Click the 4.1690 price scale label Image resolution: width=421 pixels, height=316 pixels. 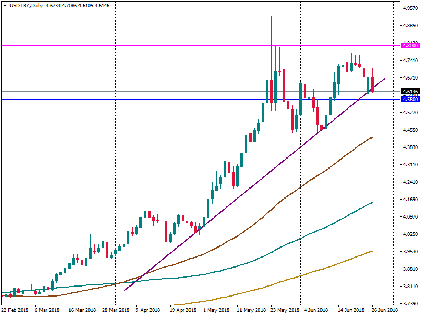(x=410, y=200)
